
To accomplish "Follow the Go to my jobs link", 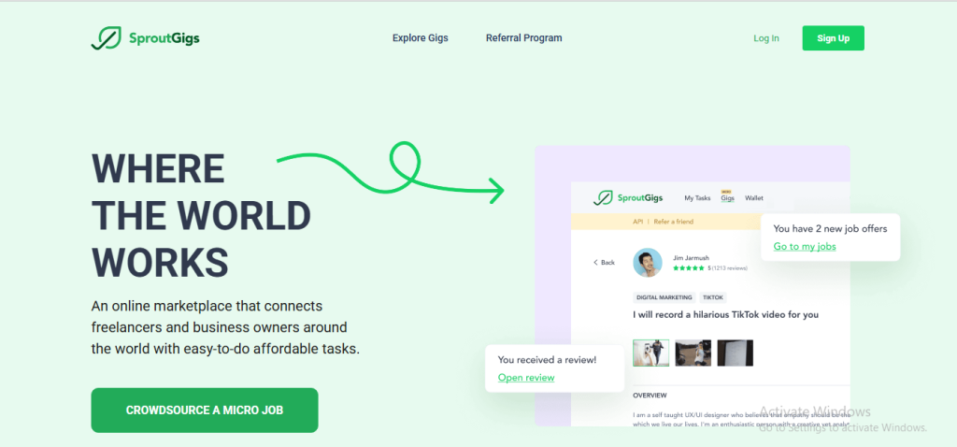I will point(804,247).
